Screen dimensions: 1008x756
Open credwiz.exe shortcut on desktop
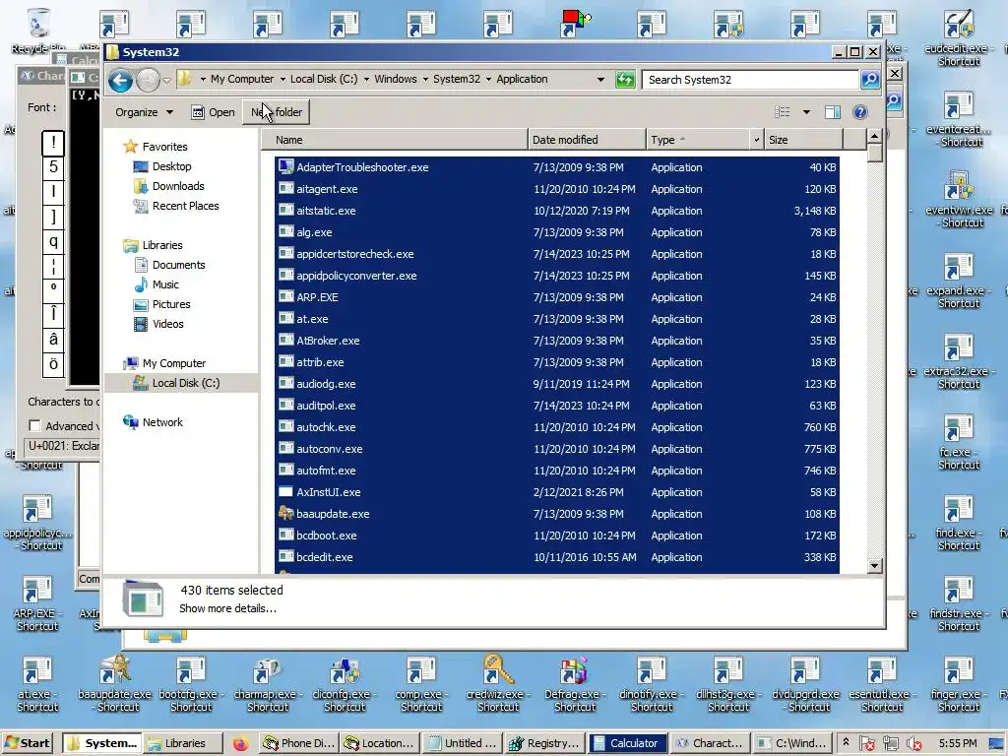click(498, 683)
